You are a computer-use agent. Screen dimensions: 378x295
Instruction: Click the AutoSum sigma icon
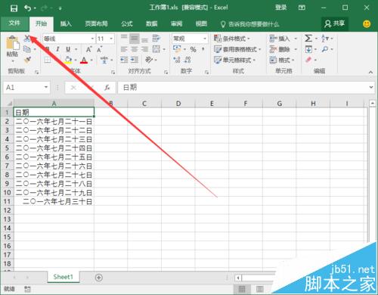tap(308, 39)
